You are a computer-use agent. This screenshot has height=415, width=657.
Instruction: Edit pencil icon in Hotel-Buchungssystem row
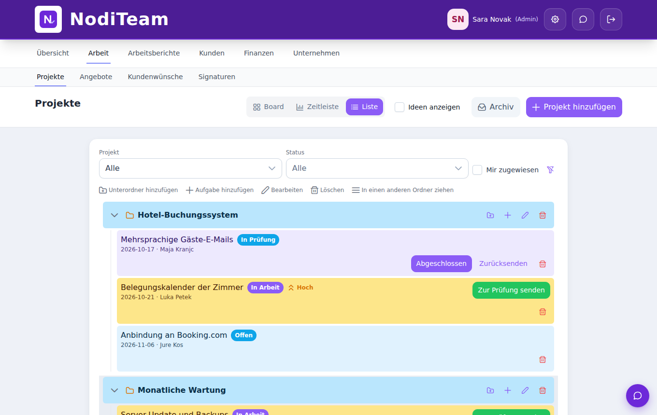coord(525,215)
